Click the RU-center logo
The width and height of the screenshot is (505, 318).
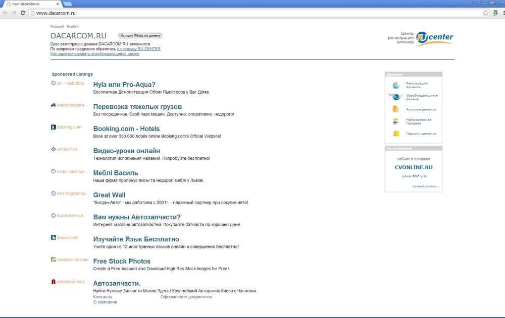tap(435, 39)
